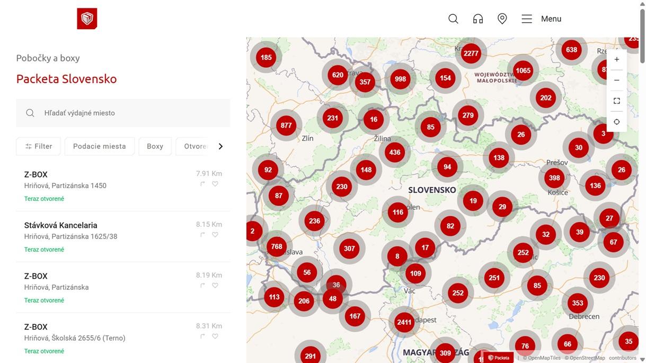Open map cluster marker 2277
646x363 pixels.
471,53
